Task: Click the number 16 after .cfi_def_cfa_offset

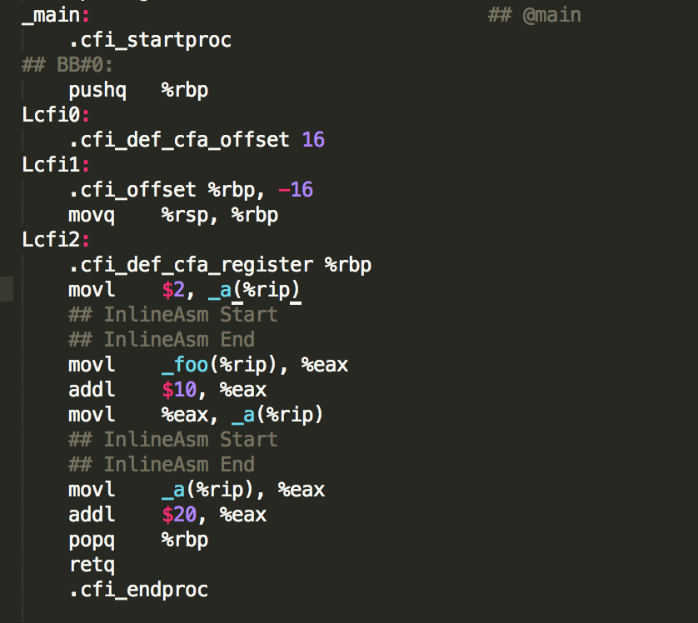Action: point(313,140)
